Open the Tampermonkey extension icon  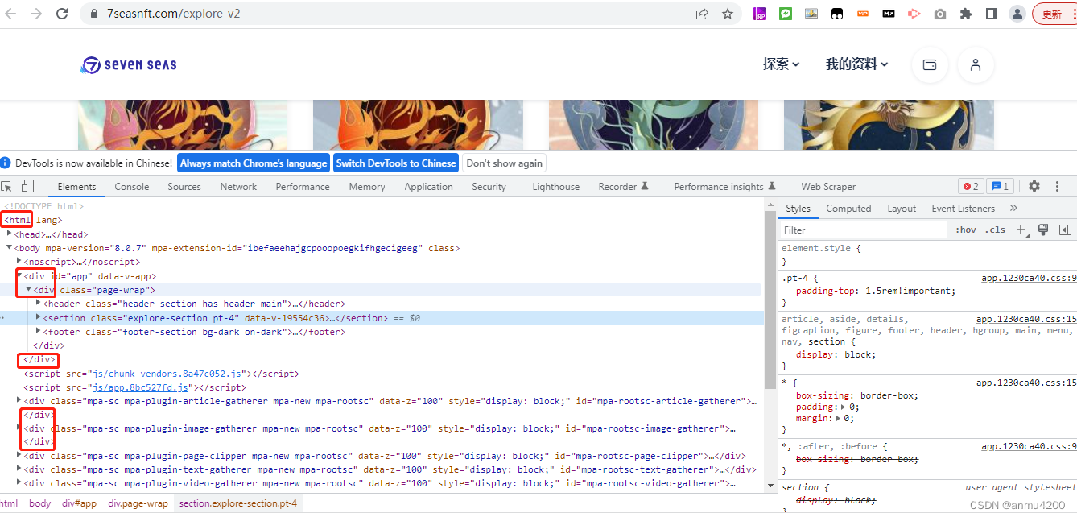(837, 14)
